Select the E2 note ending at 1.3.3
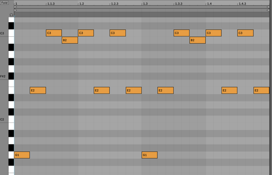272x175 pixels. 165,90
